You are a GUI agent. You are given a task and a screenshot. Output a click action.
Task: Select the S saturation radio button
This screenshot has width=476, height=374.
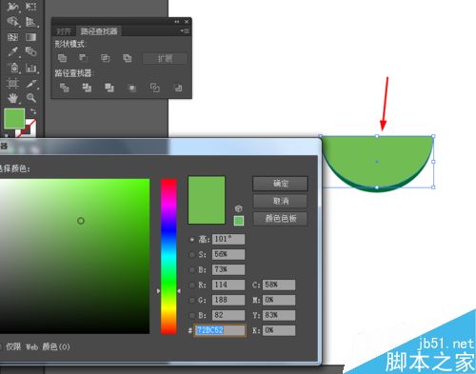click(191, 254)
